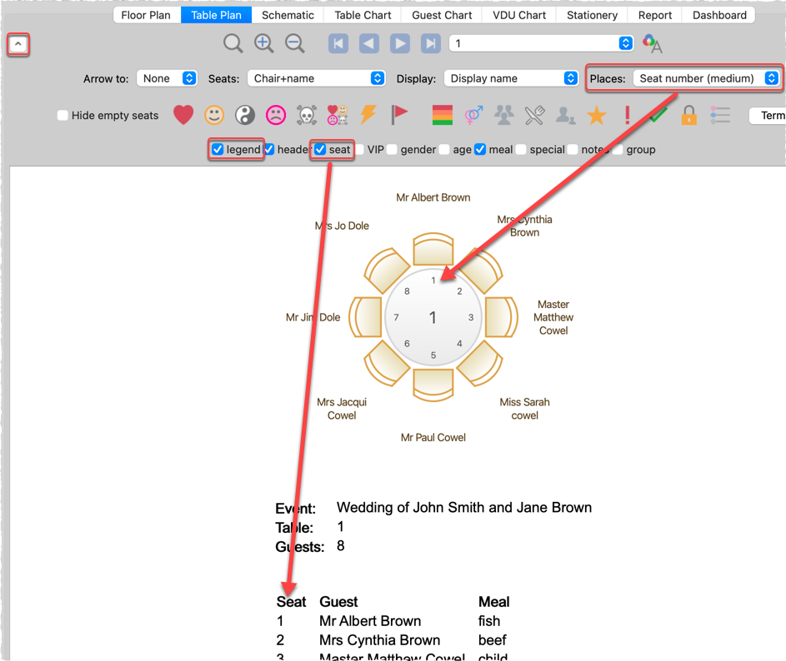This screenshot has height=661, width=786.
Task: Switch to the Floor Plan tab
Action: click(147, 15)
